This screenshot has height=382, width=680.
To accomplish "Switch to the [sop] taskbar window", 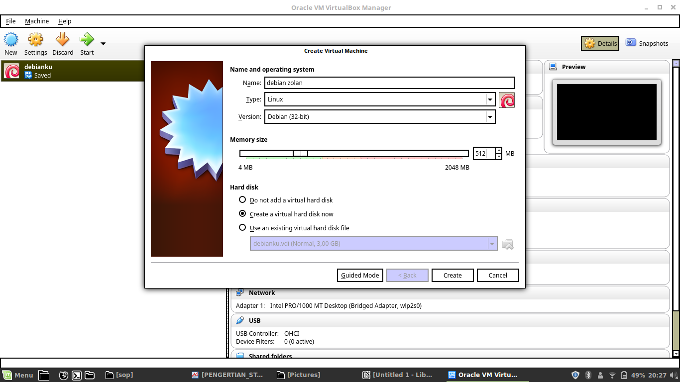I will point(120,375).
